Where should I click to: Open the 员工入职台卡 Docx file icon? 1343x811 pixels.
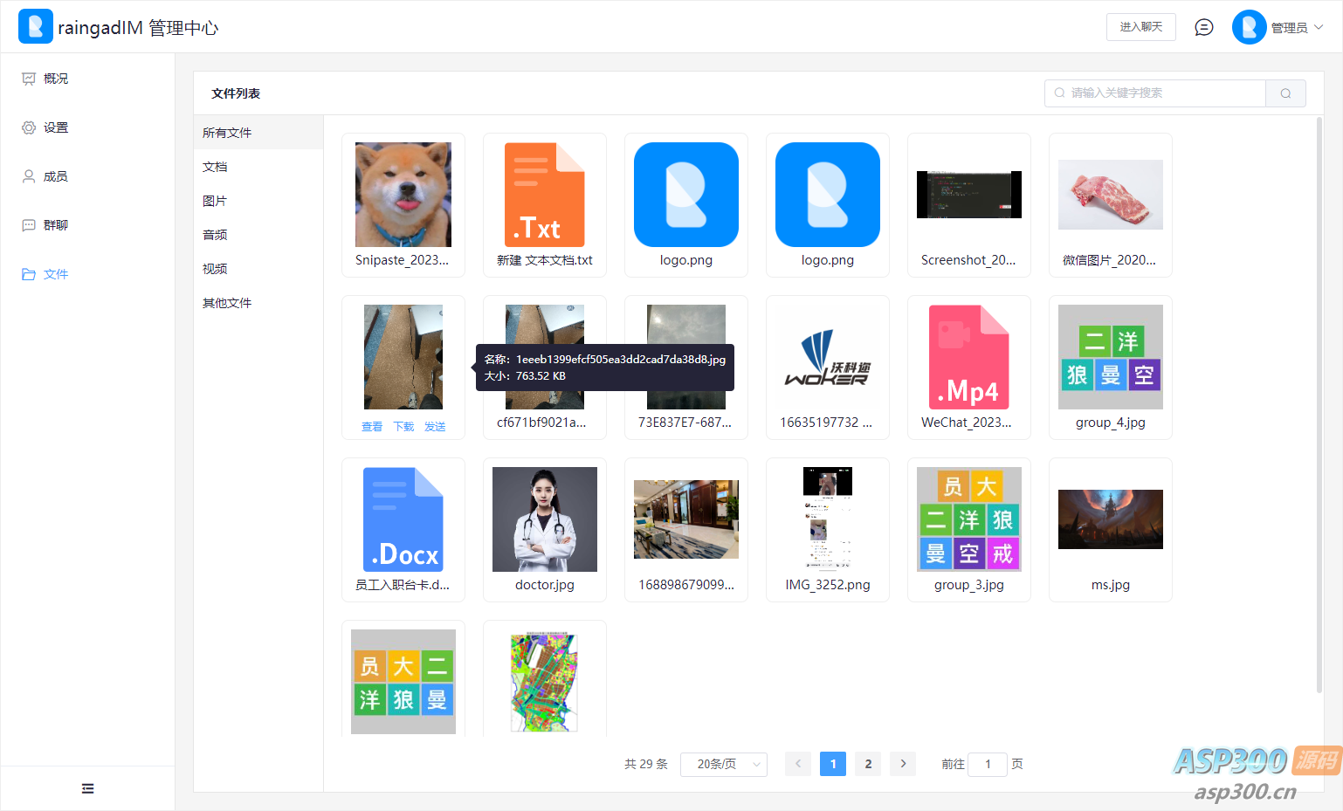403,519
